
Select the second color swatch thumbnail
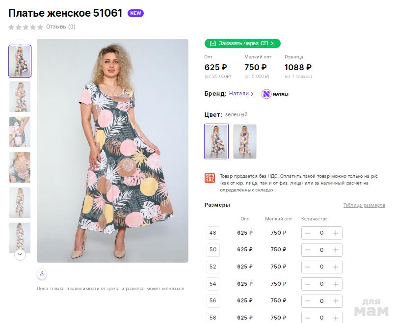pyautogui.click(x=244, y=141)
